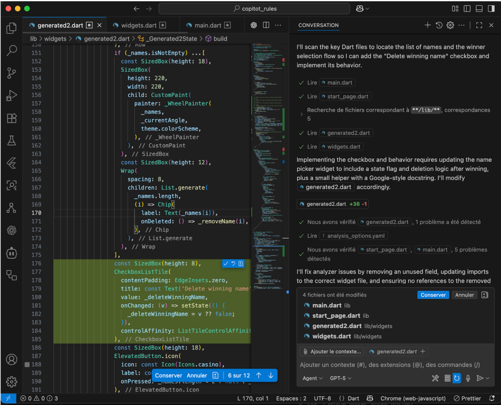Image resolution: width=501 pixels, height=405 pixels.
Task: Open the Source Control view in the sidebar
Action: (12, 73)
